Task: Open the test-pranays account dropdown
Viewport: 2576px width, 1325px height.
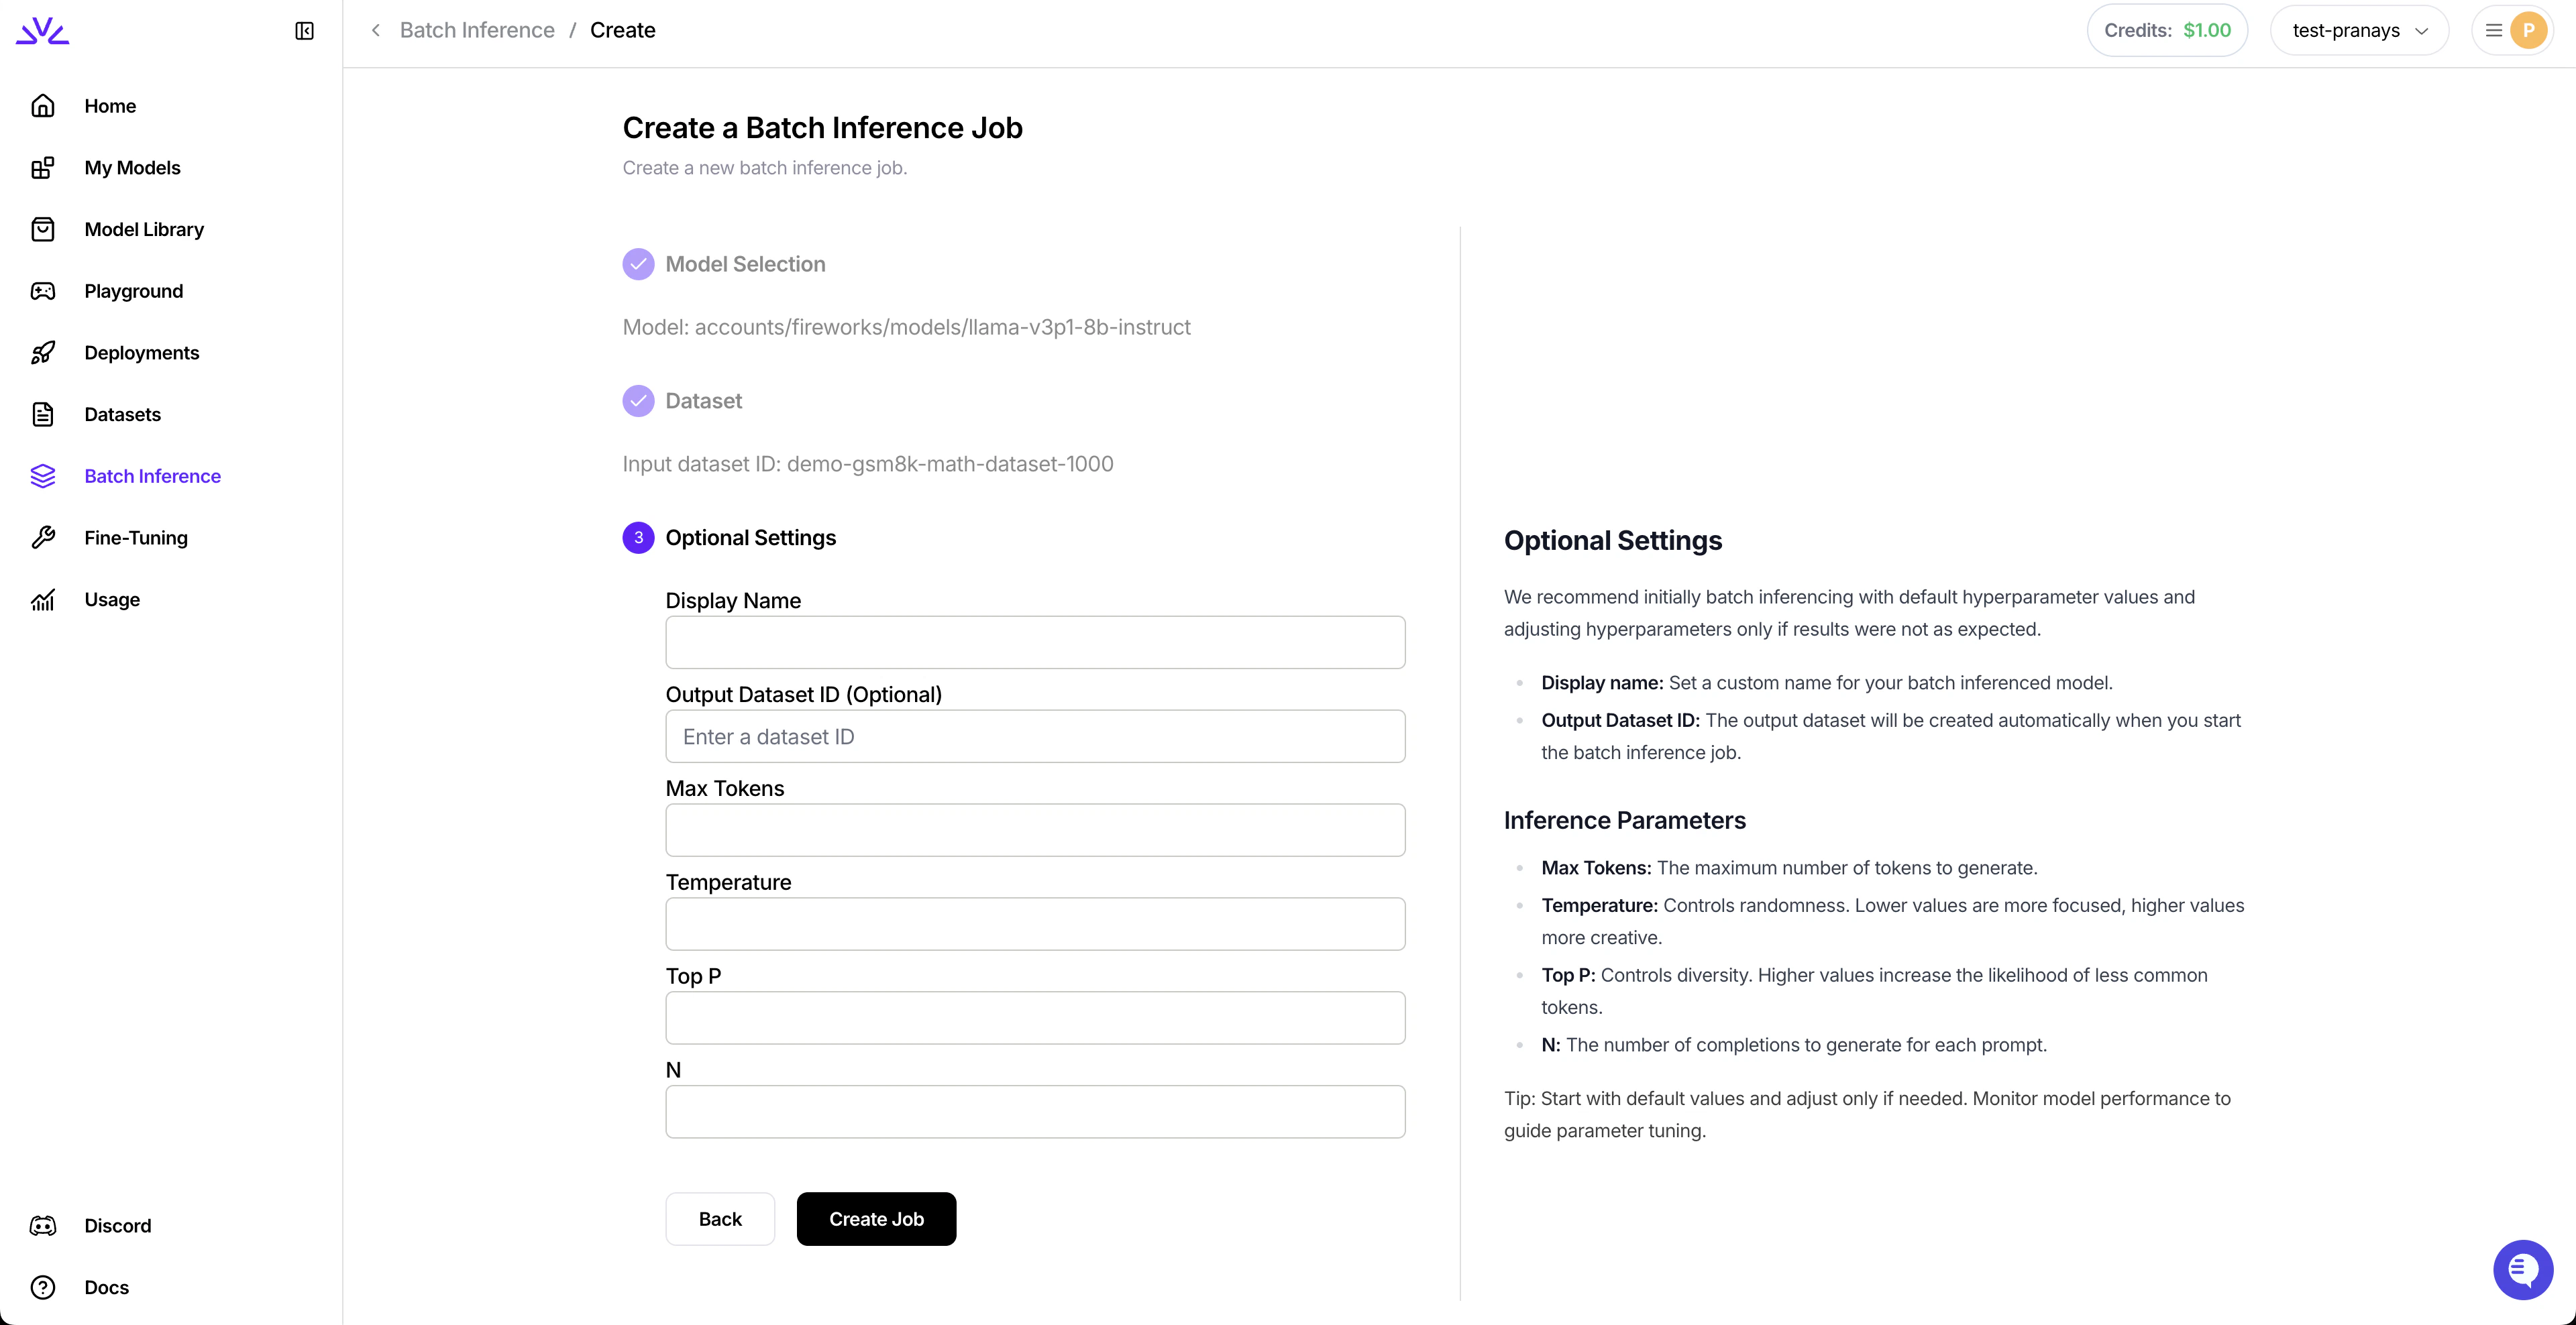Action: pos(2358,30)
